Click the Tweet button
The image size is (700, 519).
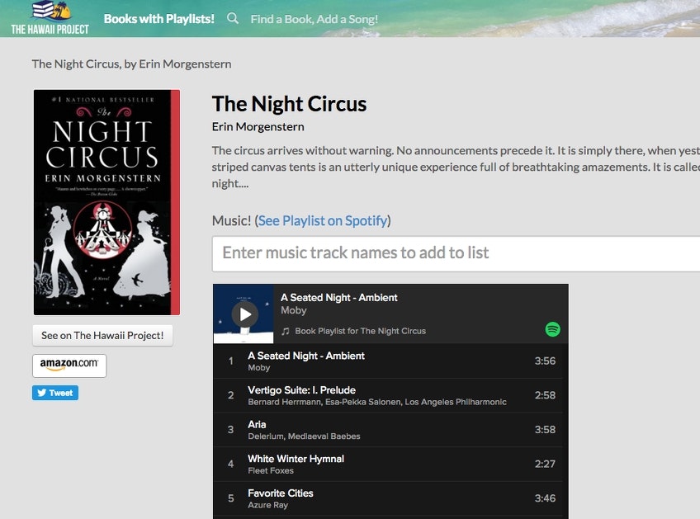tap(54, 393)
